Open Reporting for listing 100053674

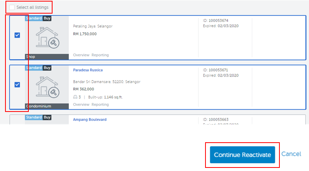[x=100, y=55]
